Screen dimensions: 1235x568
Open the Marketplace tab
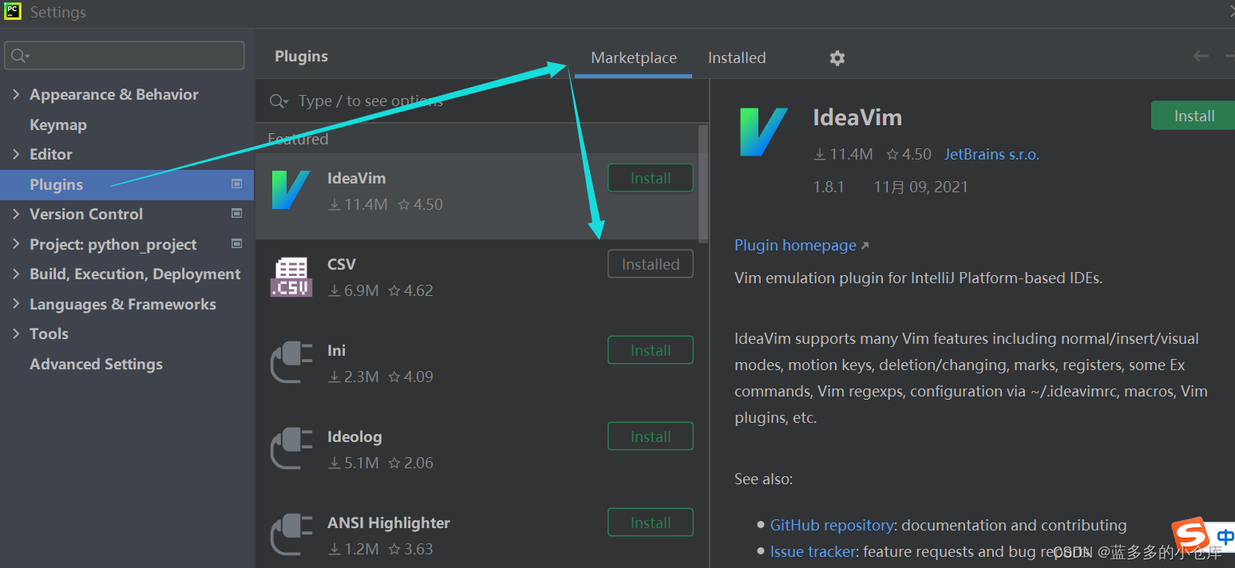(633, 58)
